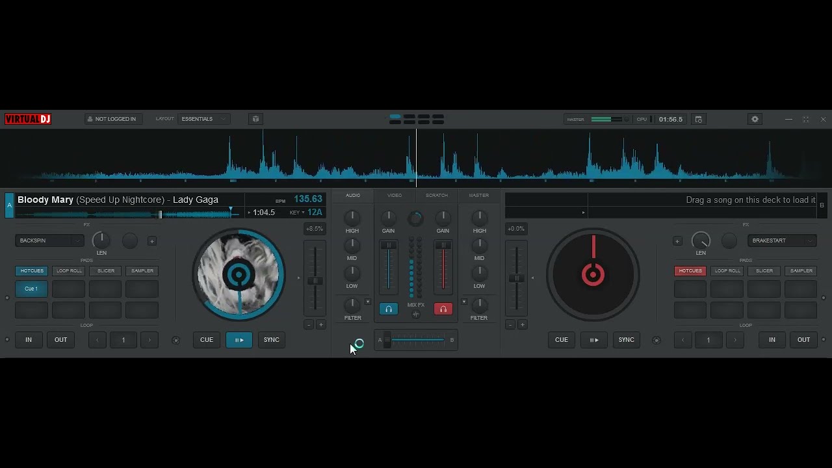Toggle the loop with deck A loop size 1
Viewport: 832px width, 468px height.
(123, 340)
